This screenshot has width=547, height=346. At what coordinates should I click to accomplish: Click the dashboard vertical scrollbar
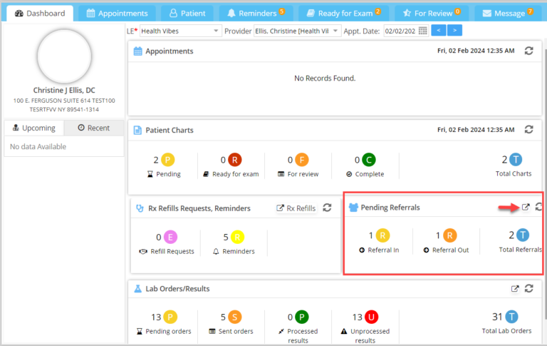click(545, 183)
